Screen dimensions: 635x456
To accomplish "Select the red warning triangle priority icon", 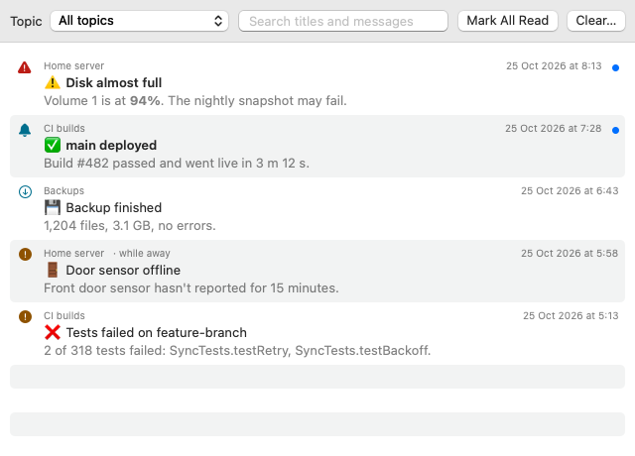I will (25, 67).
